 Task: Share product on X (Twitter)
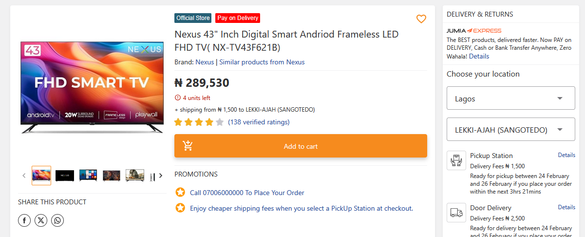[x=41, y=220]
